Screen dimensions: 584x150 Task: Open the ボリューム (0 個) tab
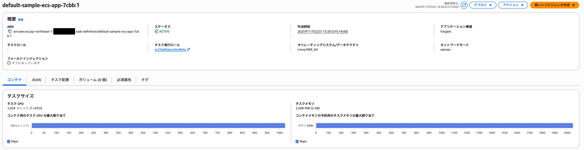93,80
